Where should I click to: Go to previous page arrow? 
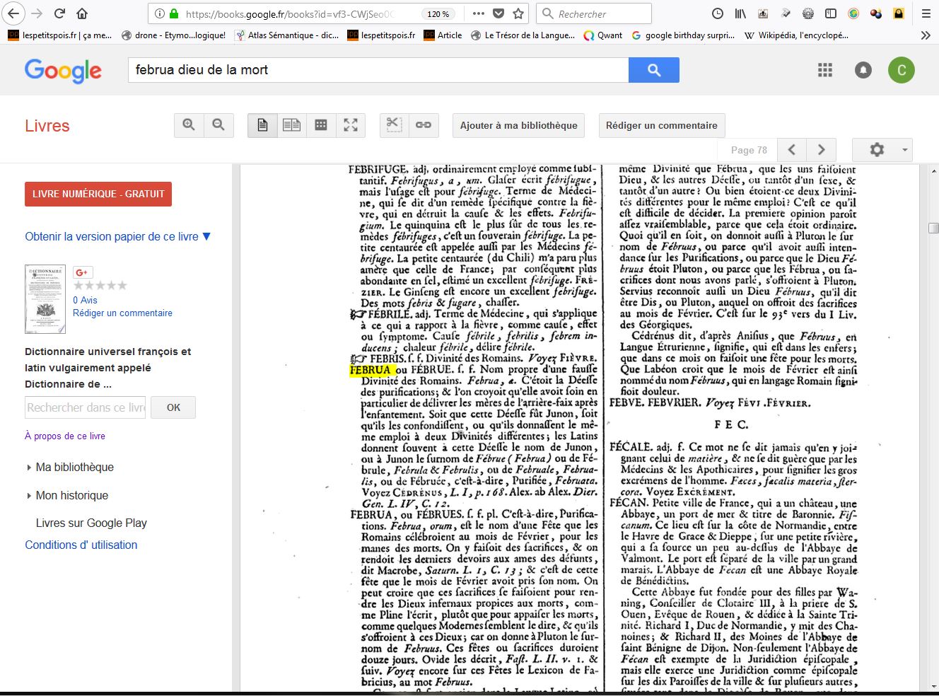coord(792,150)
